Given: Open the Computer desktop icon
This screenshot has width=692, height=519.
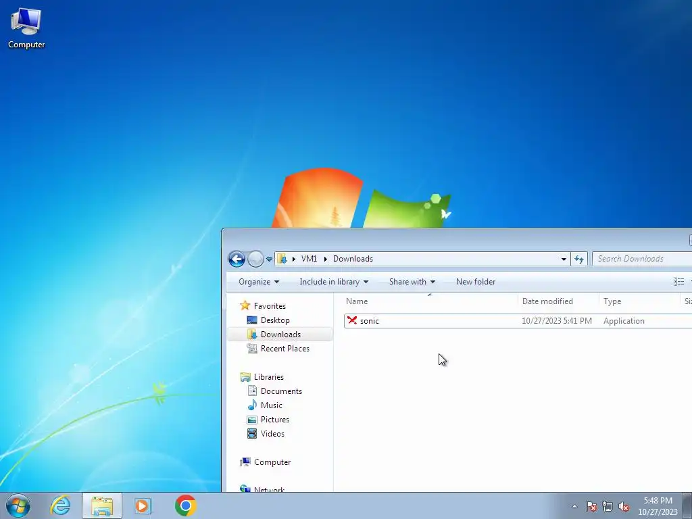Looking at the screenshot, I should 26,28.
